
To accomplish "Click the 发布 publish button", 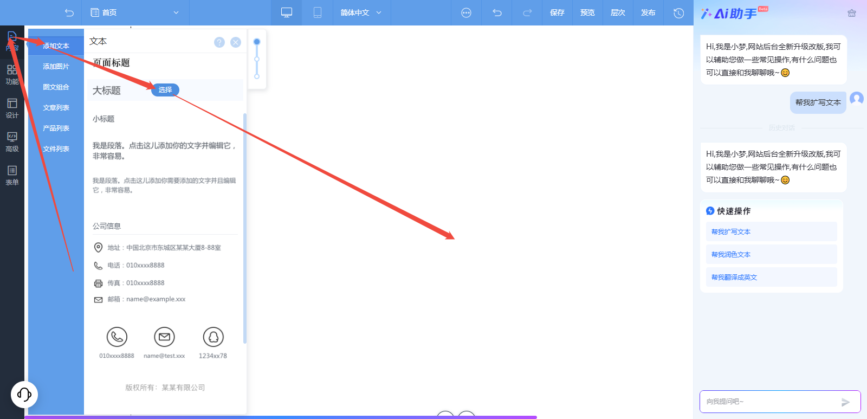I will pyautogui.click(x=648, y=12).
